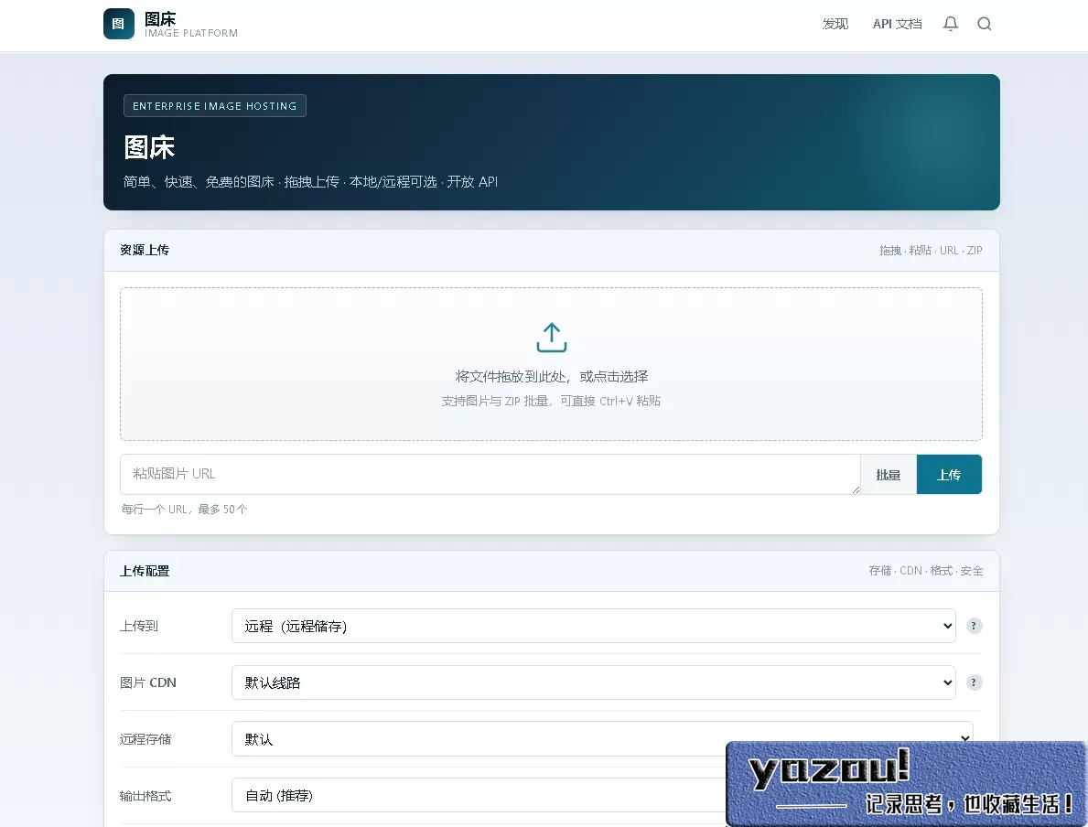Click the 输出格式 row label
The height and width of the screenshot is (827, 1088).
[145, 796]
